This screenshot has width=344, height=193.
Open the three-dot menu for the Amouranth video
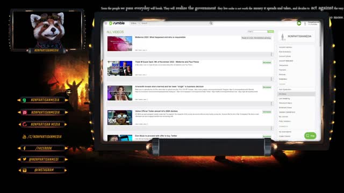click(271, 103)
